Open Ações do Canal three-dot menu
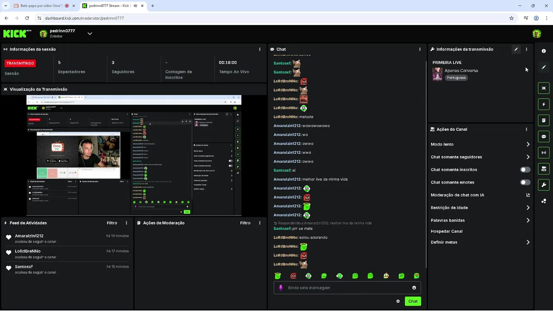 click(x=526, y=129)
